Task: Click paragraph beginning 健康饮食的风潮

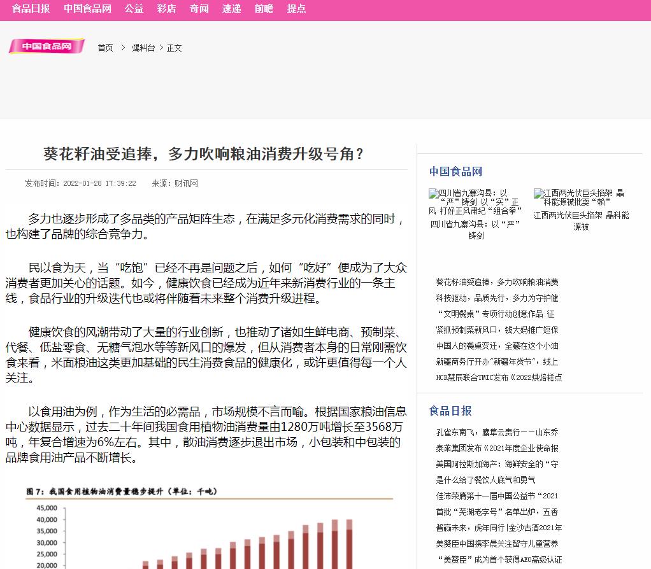Action: click(206, 355)
